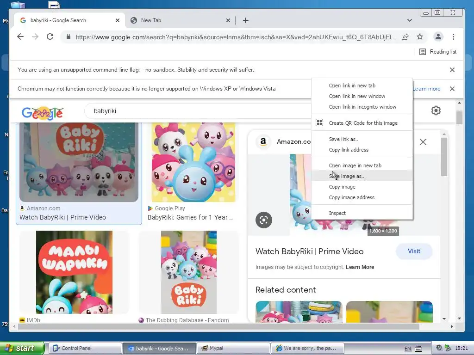Open the IMDb Russian title thumbnail
Screen dimensions: 474x355
tap(75, 272)
